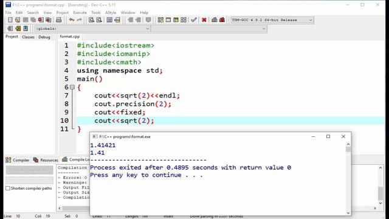
Task: Click compile log horizontal scroll left arrow
Action: coord(60,208)
